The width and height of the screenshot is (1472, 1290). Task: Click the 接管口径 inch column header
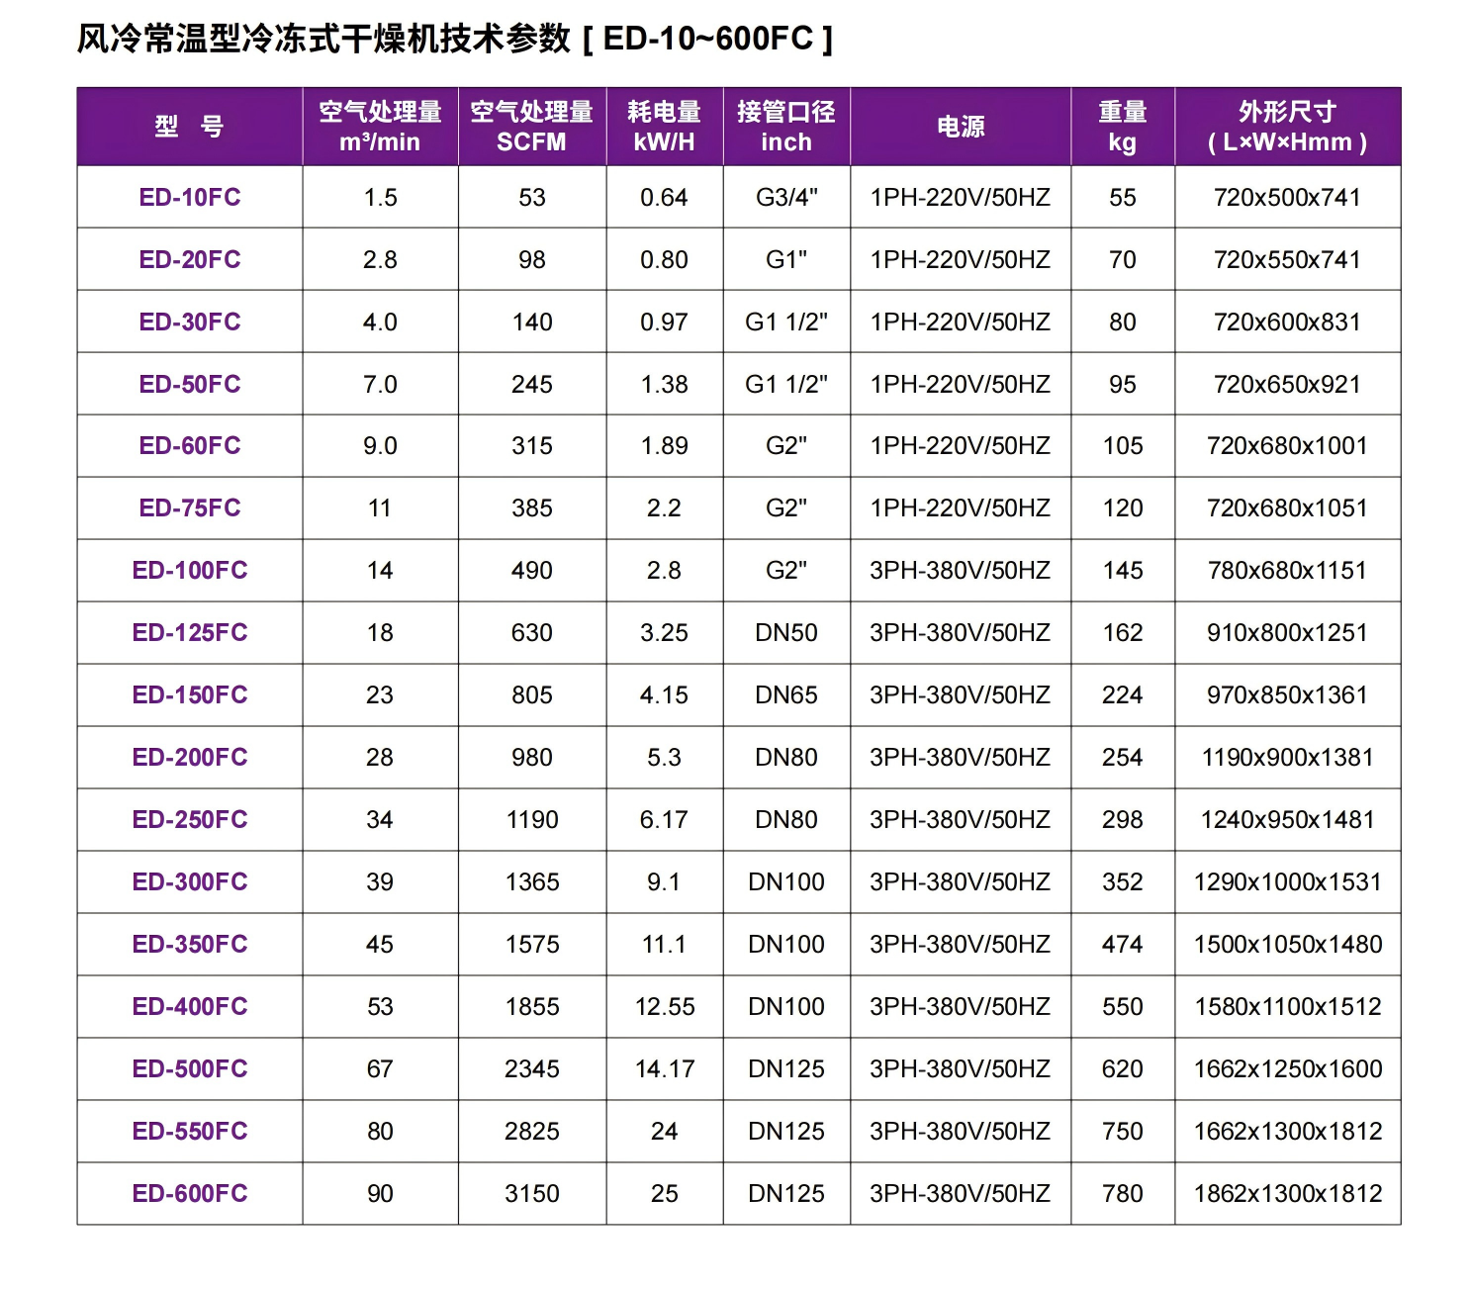coord(786,127)
